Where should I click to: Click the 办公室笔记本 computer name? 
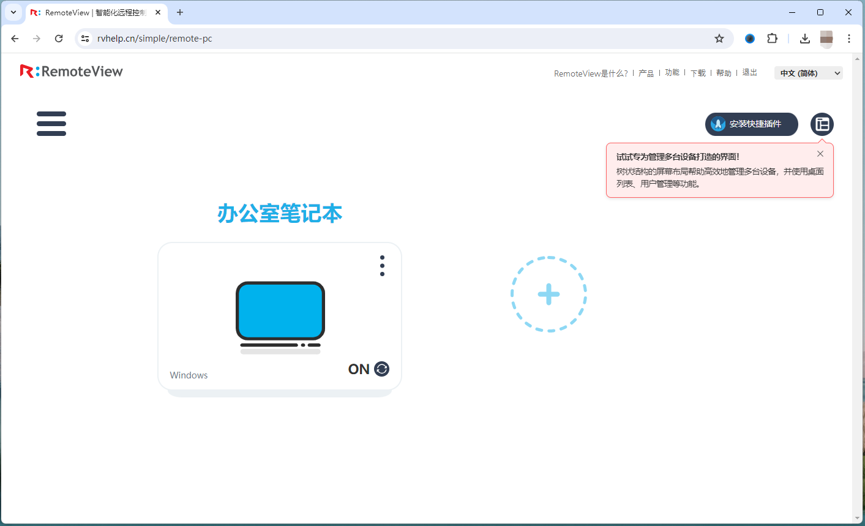pyautogui.click(x=280, y=214)
